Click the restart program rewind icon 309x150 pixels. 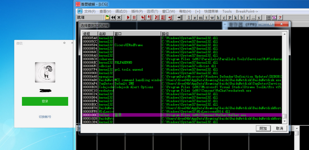point(113,18)
